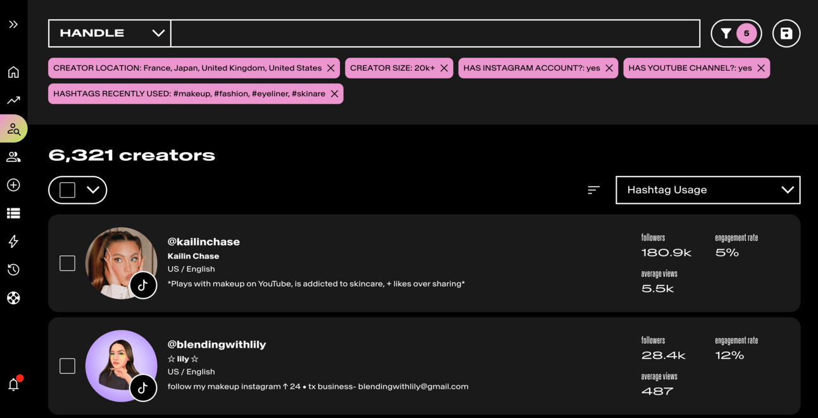Image resolution: width=818 pixels, height=418 pixels.
Task: Open the trending arrow icon in sidebar
Action: [13, 100]
